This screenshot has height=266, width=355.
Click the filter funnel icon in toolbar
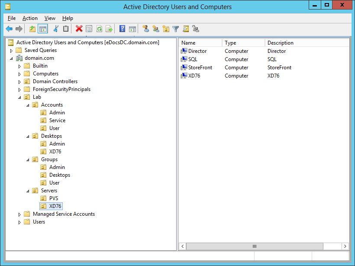coord(175,29)
